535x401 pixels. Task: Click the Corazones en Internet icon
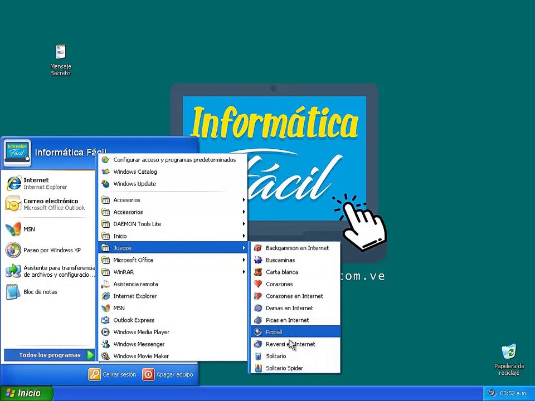click(x=258, y=296)
